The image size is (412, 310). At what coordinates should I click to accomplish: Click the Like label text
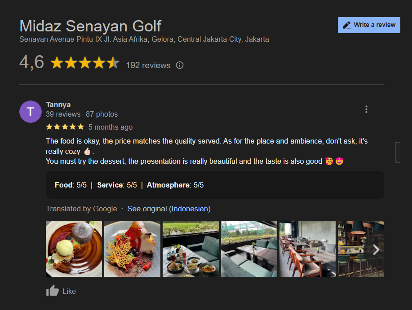(x=69, y=291)
